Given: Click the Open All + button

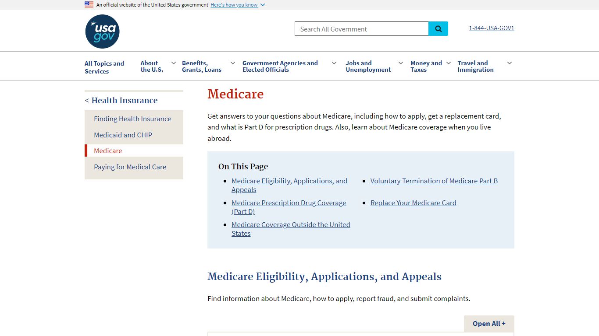Looking at the screenshot, I should point(489,323).
